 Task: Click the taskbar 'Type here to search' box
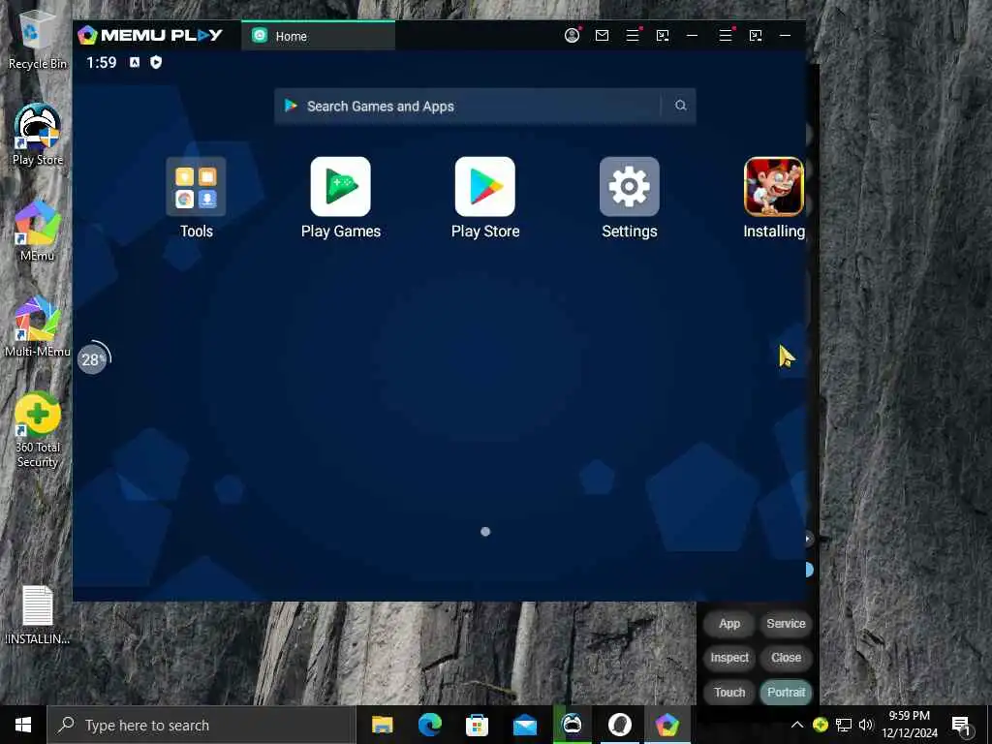(x=201, y=725)
